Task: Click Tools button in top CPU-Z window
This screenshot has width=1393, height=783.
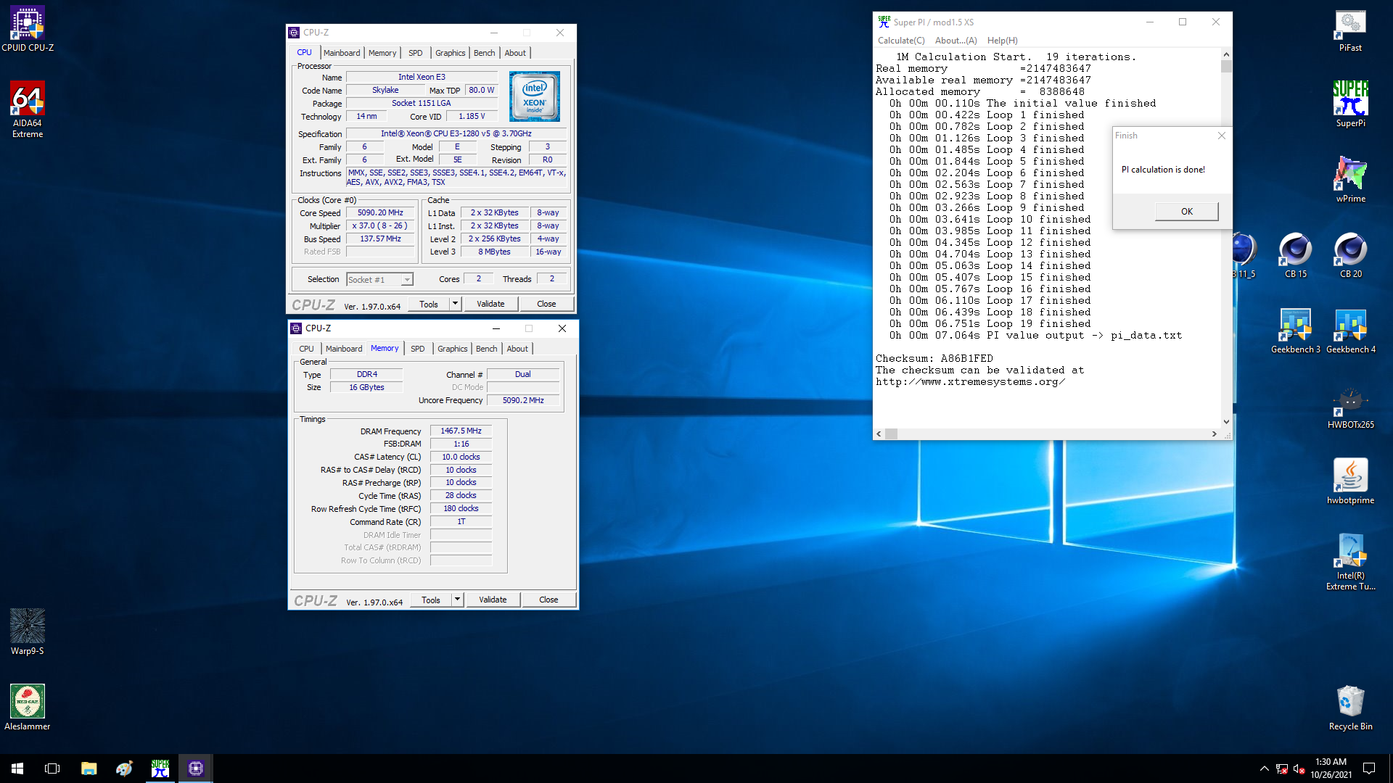Action: coord(429,304)
